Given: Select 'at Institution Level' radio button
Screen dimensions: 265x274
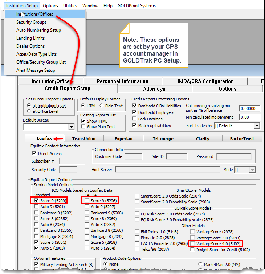Looking at the screenshot, I should tap(29, 106).
